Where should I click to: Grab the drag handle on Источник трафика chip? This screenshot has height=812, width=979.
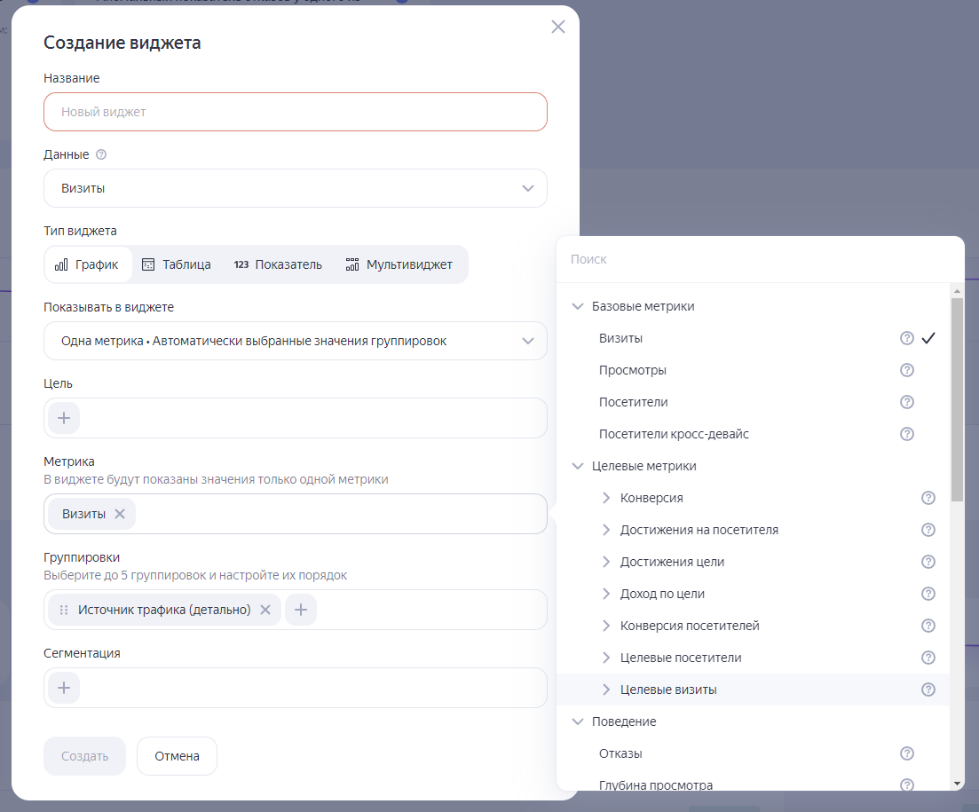pyautogui.click(x=63, y=610)
